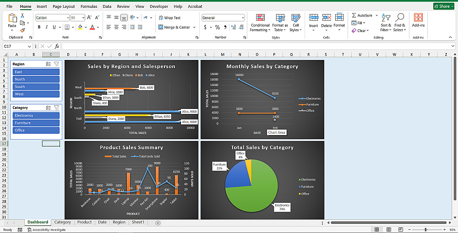Image resolution: width=458 pixels, height=233 pixels.
Task: Click the zoom slider in status bar
Action: pos(426,230)
